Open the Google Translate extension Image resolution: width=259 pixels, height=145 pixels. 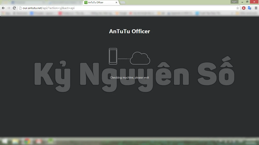click(x=250, y=8)
